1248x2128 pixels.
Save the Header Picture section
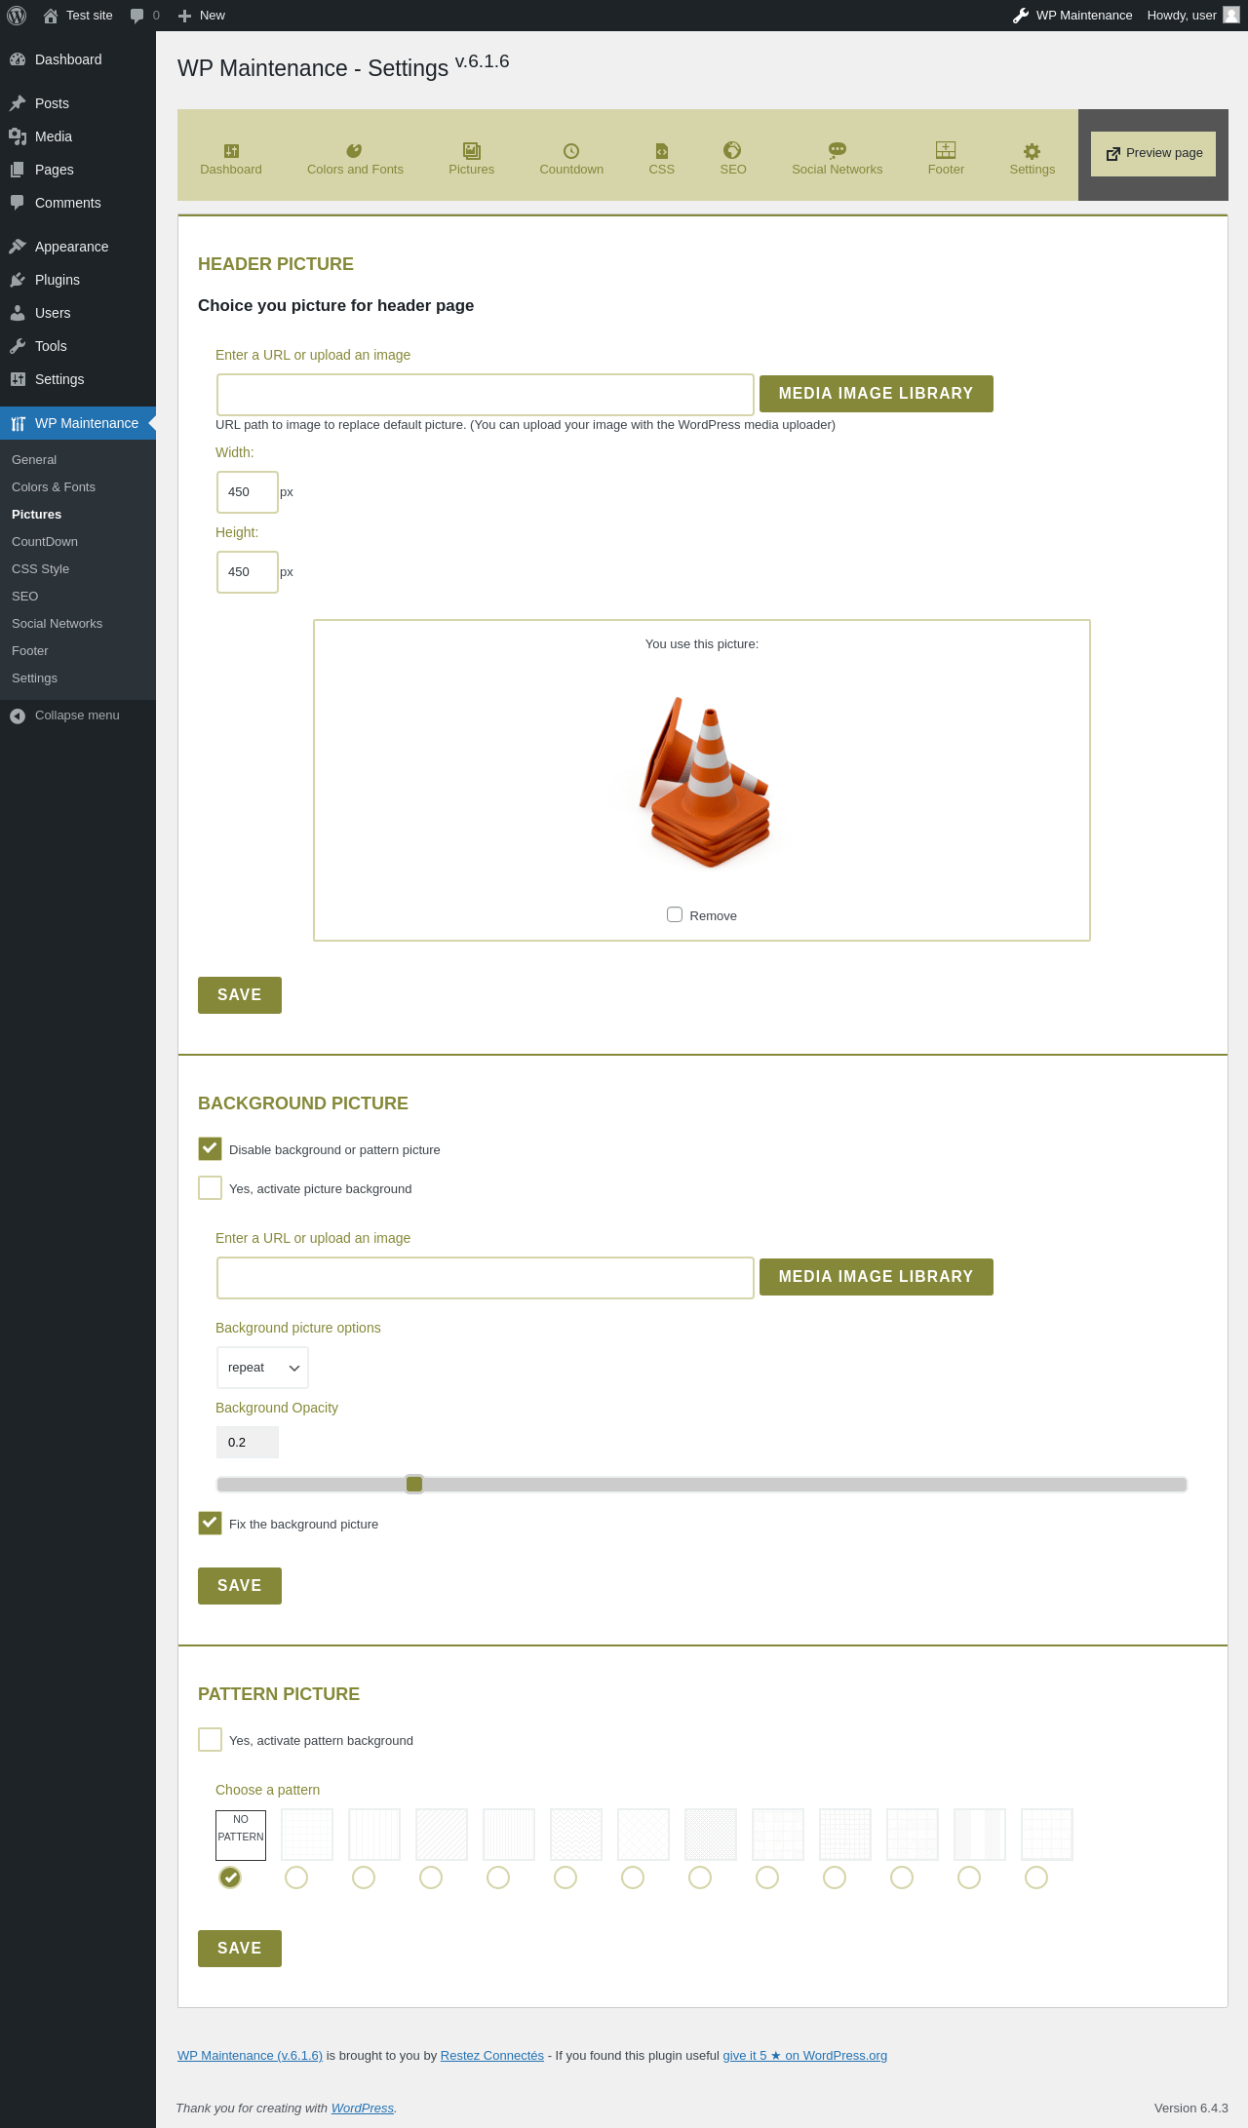click(240, 995)
